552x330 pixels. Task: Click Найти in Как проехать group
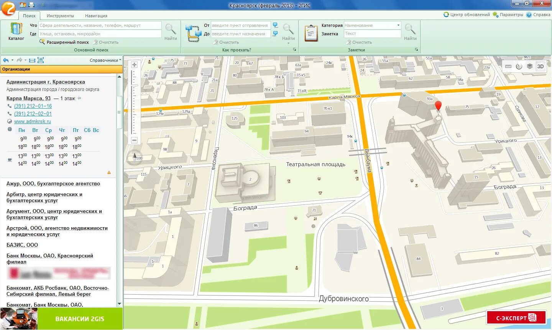pos(288,31)
